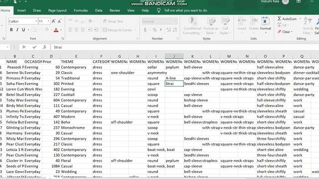Open the font size dropdown
The image size is (319, 179).
[x=48, y=21]
